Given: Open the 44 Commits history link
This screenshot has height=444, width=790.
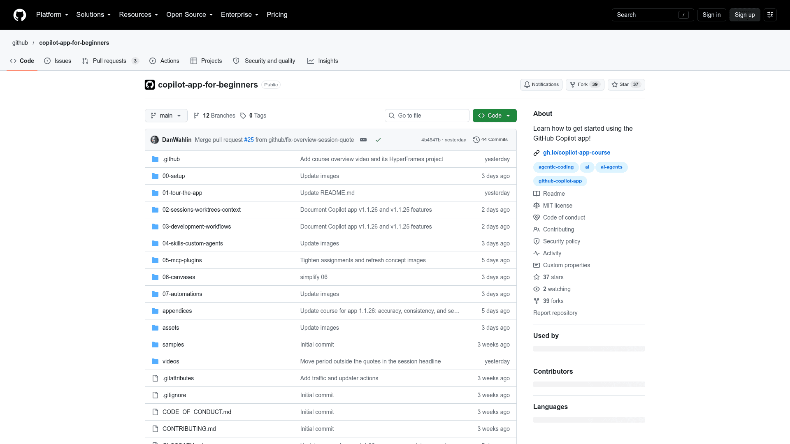Looking at the screenshot, I should (x=490, y=140).
